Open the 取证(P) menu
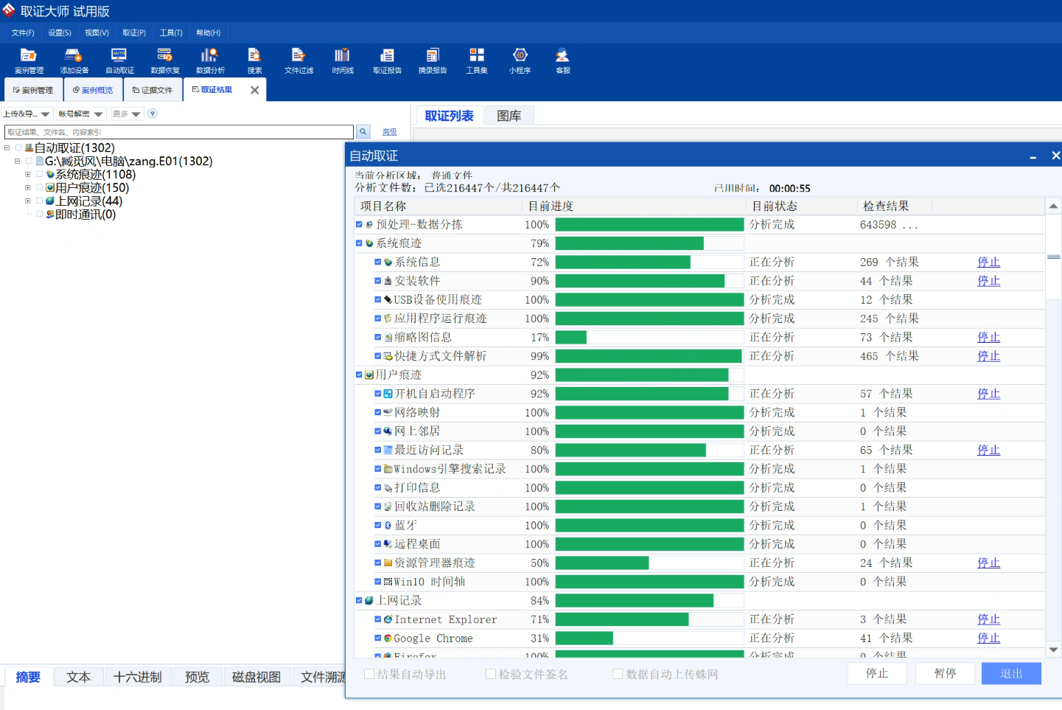The image size is (1062, 710). (134, 32)
